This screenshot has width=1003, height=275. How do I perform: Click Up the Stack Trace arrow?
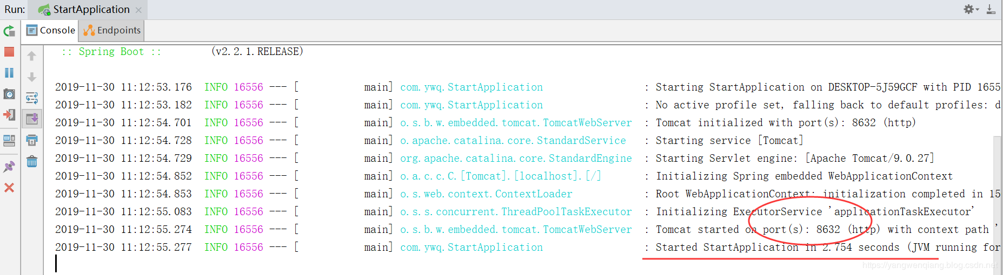(x=32, y=56)
